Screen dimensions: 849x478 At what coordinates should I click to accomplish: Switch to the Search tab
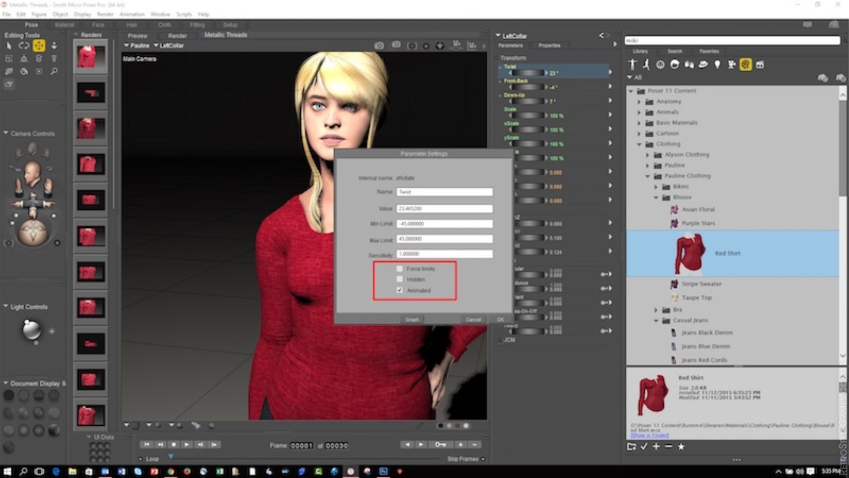pyautogui.click(x=675, y=51)
